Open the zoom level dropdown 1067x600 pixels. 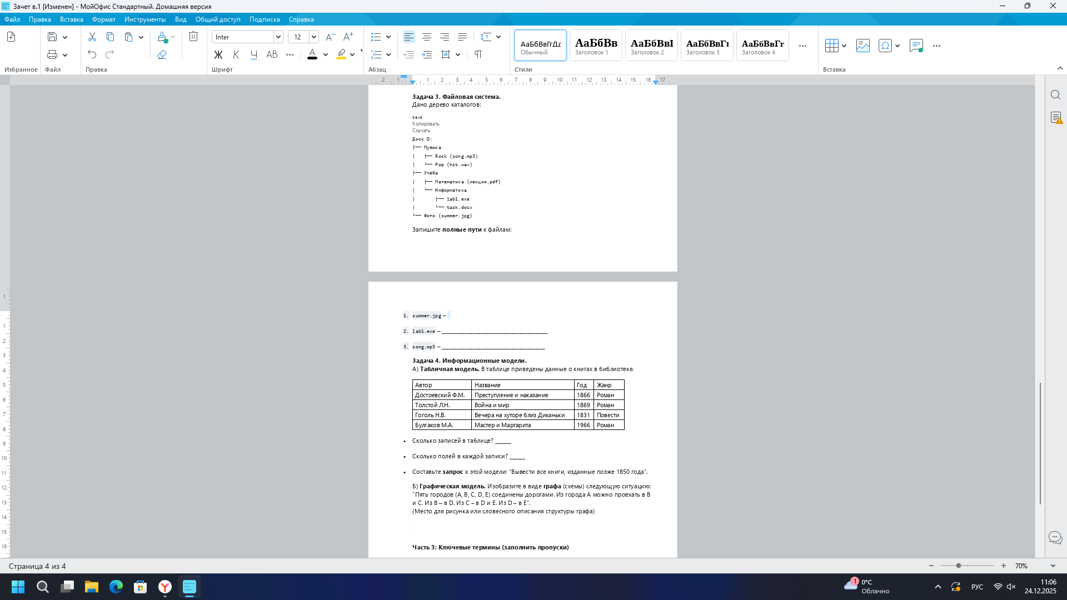[1053, 566]
